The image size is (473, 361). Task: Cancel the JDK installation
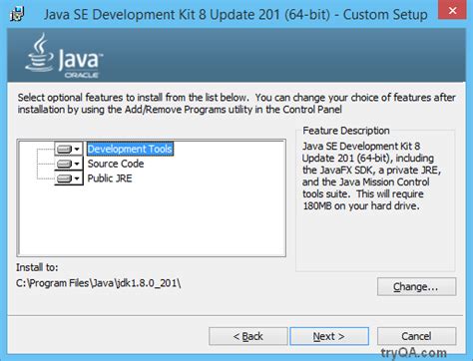pos(416,336)
